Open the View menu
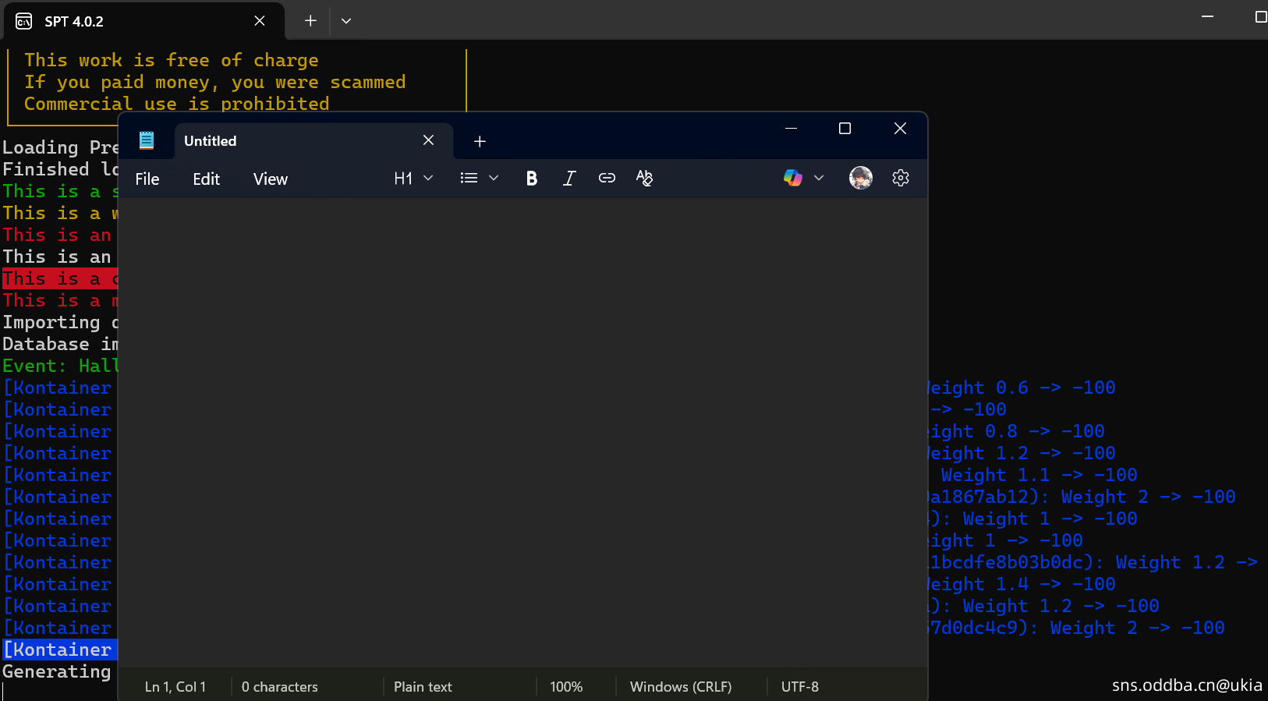1268x701 pixels. pyautogui.click(x=270, y=179)
